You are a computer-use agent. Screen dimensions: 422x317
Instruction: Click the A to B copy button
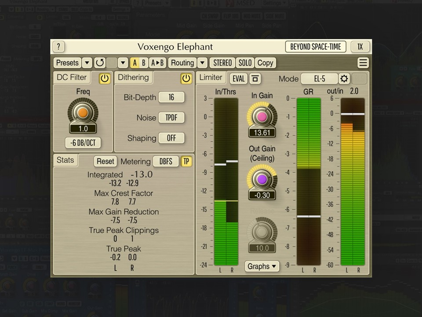[x=157, y=63]
